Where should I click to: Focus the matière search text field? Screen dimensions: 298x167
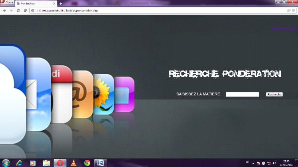[242, 94]
